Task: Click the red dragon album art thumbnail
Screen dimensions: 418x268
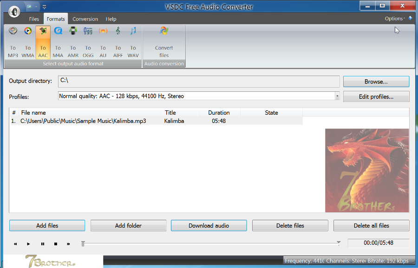Action: [367, 170]
